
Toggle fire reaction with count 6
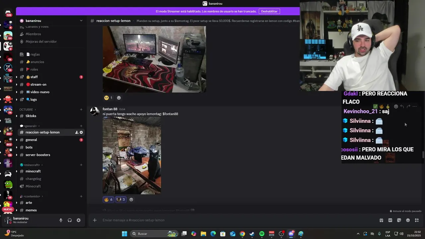pos(108,199)
